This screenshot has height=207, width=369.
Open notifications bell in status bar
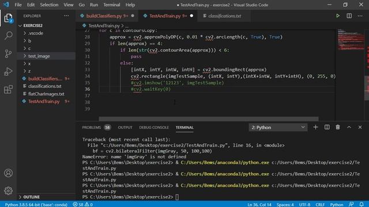click(362, 204)
